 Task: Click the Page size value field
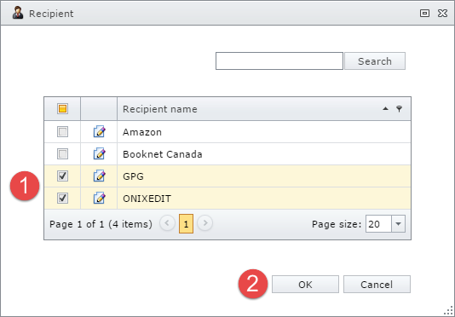click(378, 224)
